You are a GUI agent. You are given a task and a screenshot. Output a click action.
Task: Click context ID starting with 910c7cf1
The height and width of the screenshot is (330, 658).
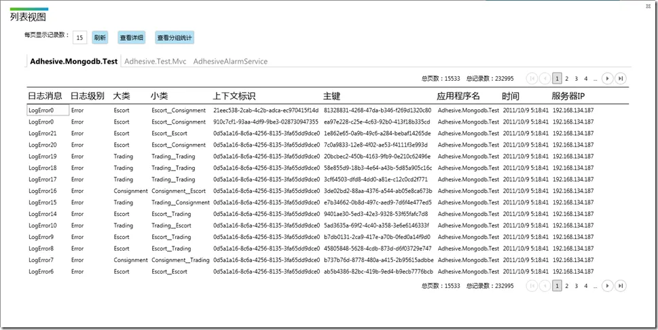(x=266, y=122)
